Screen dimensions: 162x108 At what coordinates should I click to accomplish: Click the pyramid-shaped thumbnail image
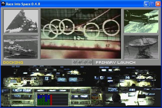(x=21, y=21)
